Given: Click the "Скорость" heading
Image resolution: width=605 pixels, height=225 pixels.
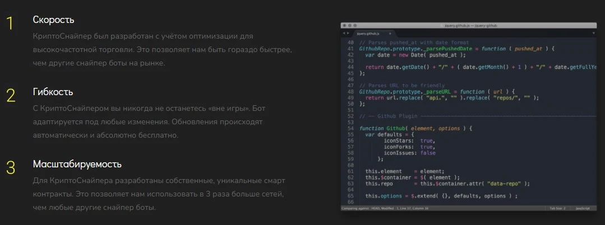Looking at the screenshot, I should pyautogui.click(x=53, y=20).
